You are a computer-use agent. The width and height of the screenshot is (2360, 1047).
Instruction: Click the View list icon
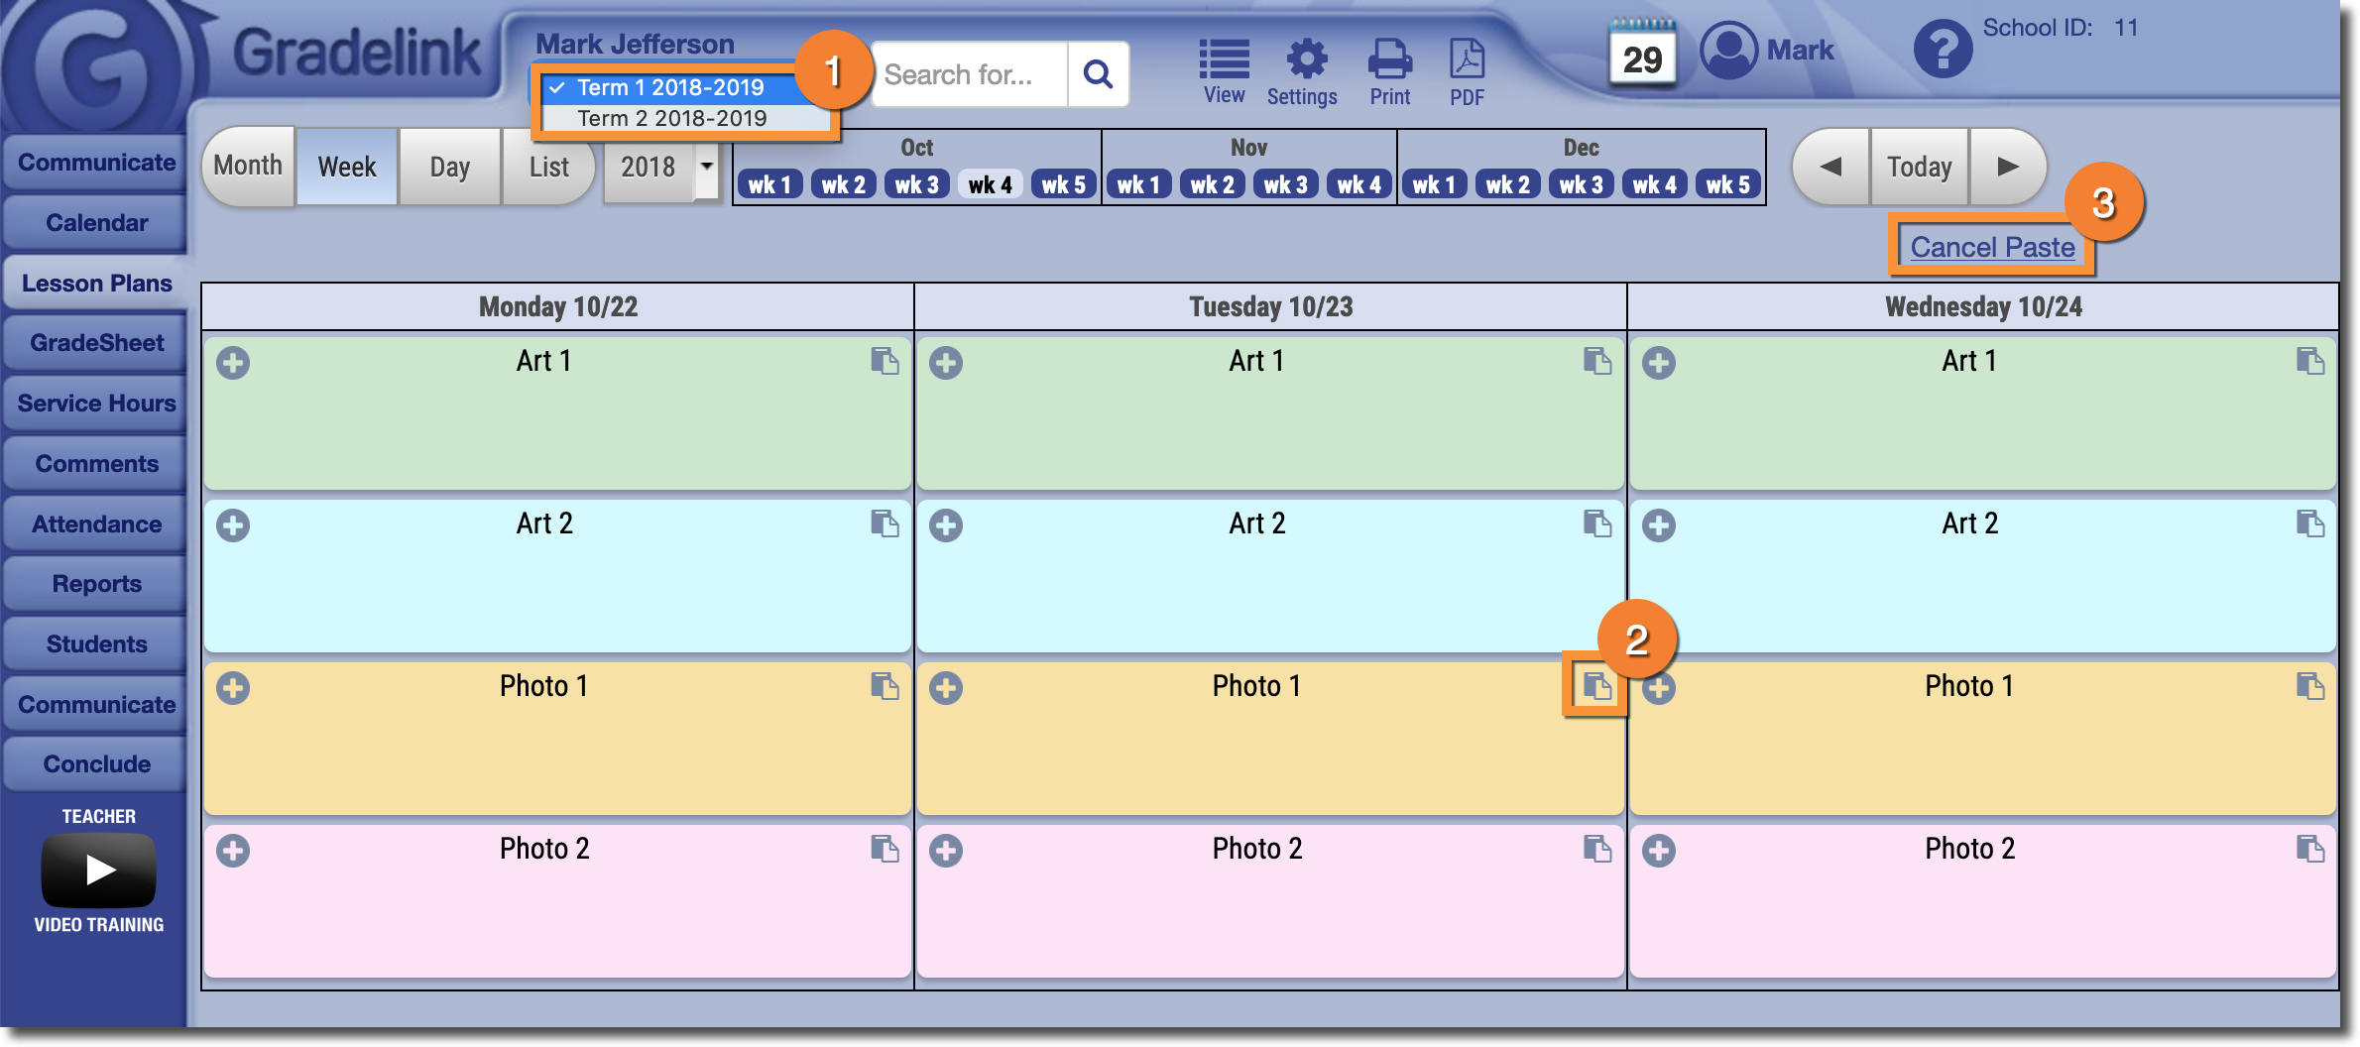1223,61
